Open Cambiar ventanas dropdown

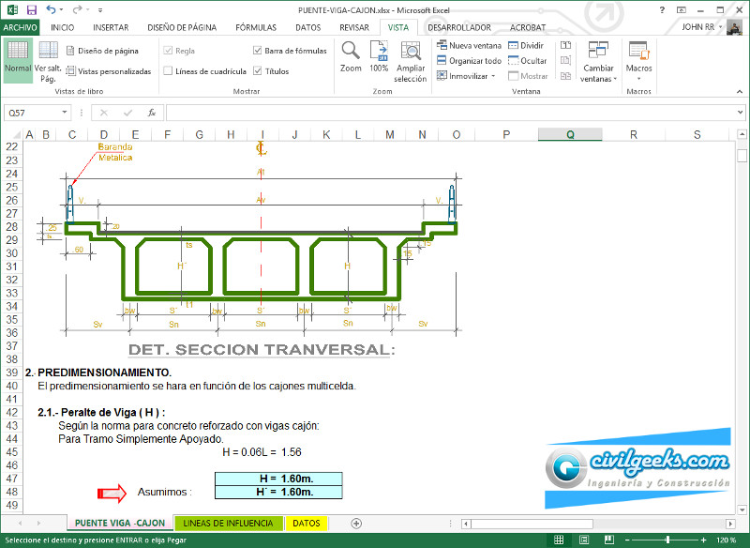tap(598, 60)
